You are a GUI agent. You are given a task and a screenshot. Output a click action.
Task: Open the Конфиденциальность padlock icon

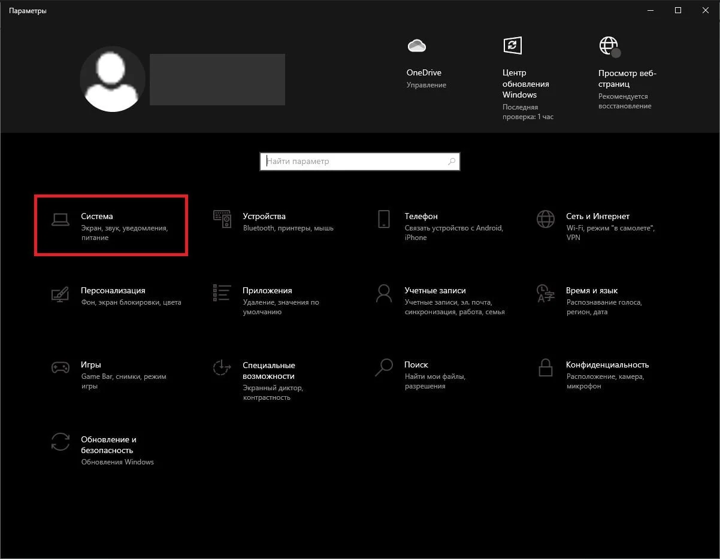[545, 367]
